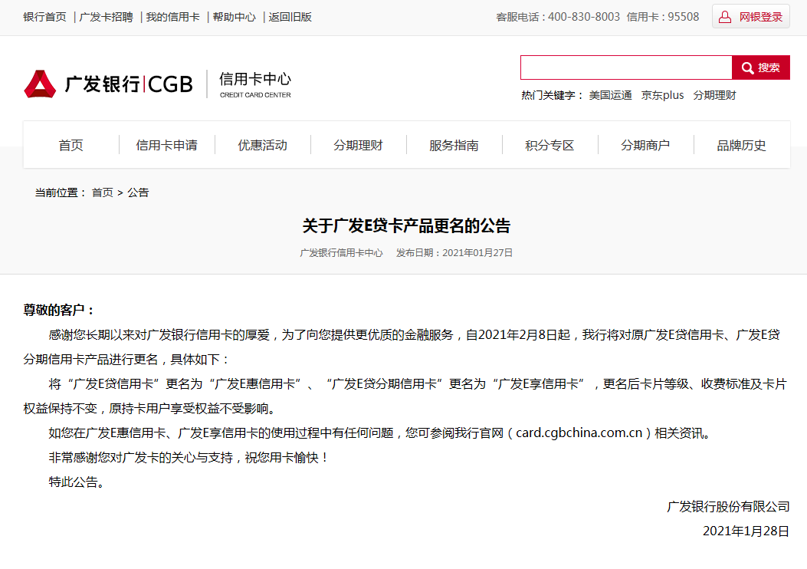
Task: Click credit card hotline 95508
Action: click(x=684, y=17)
